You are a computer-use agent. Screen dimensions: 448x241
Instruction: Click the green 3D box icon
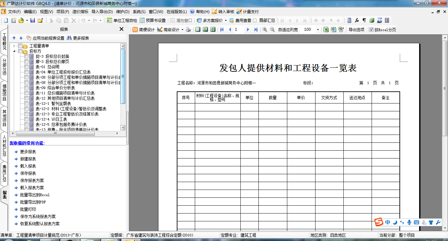coord(372,20)
